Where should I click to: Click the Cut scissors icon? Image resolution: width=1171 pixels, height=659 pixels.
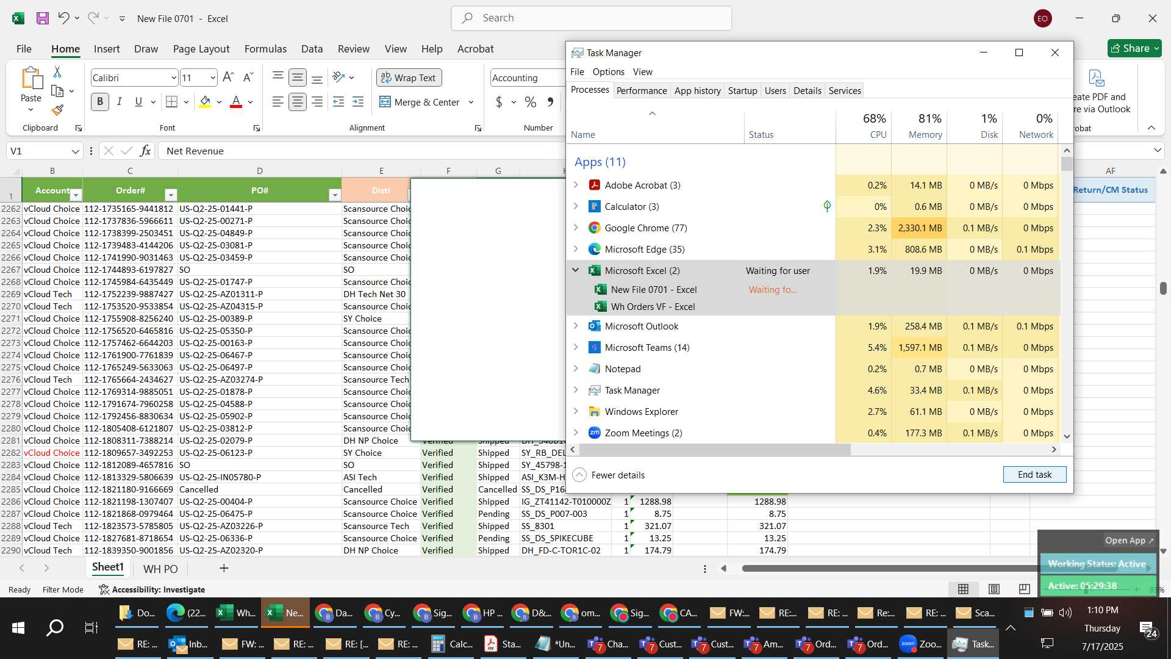click(x=57, y=72)
